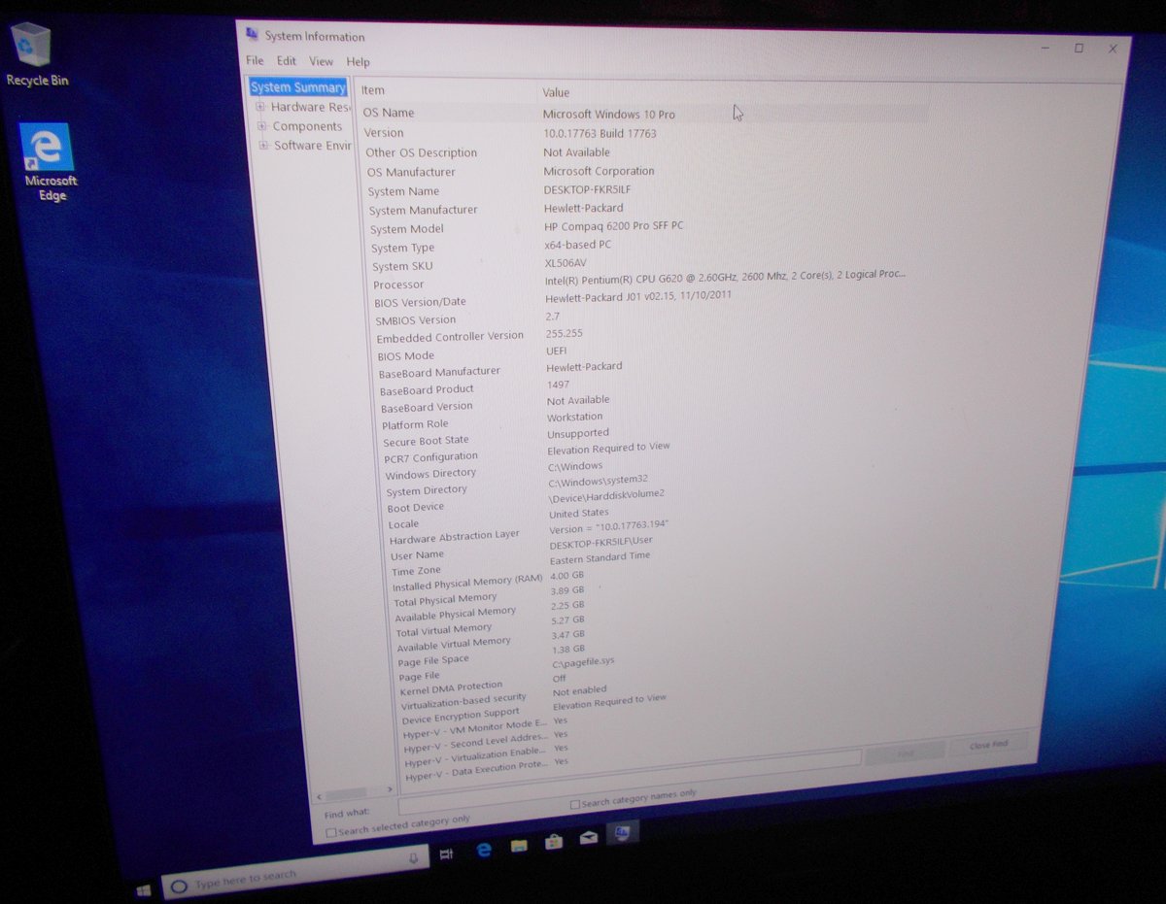Expand the Hardware Resources tree node

click(x=260, y=107)
